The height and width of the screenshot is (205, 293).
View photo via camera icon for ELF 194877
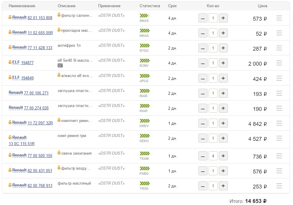tap(60, 65)
